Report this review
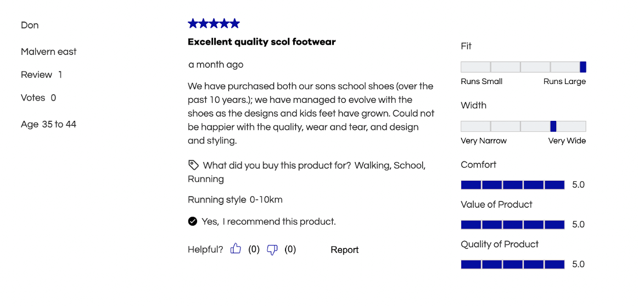The image size is (638, 306). [344, 250]
